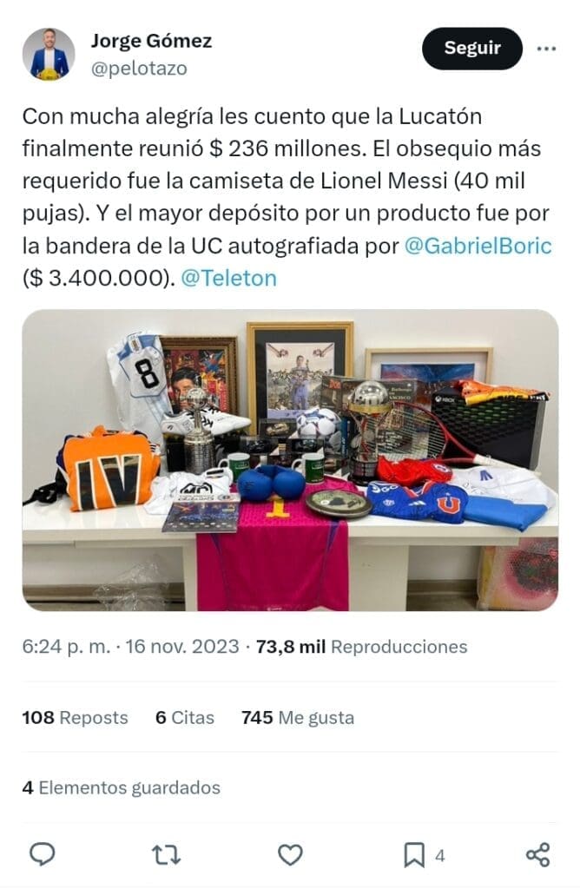The image size is (580, 889).
Task: Click Jorge Gómez's profile avatar
Action: tap(49, 54)
